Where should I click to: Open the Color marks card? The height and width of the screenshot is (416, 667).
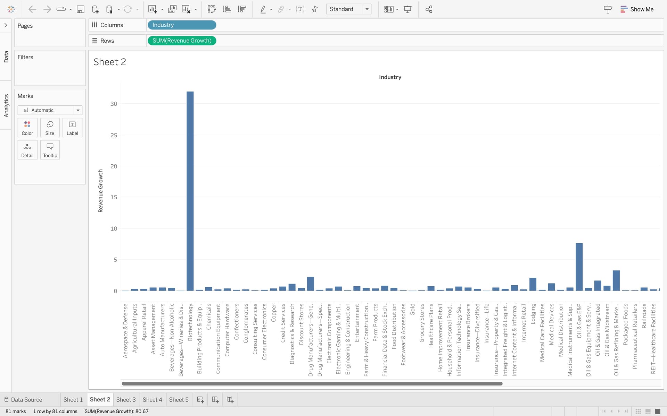click(27, 128)
